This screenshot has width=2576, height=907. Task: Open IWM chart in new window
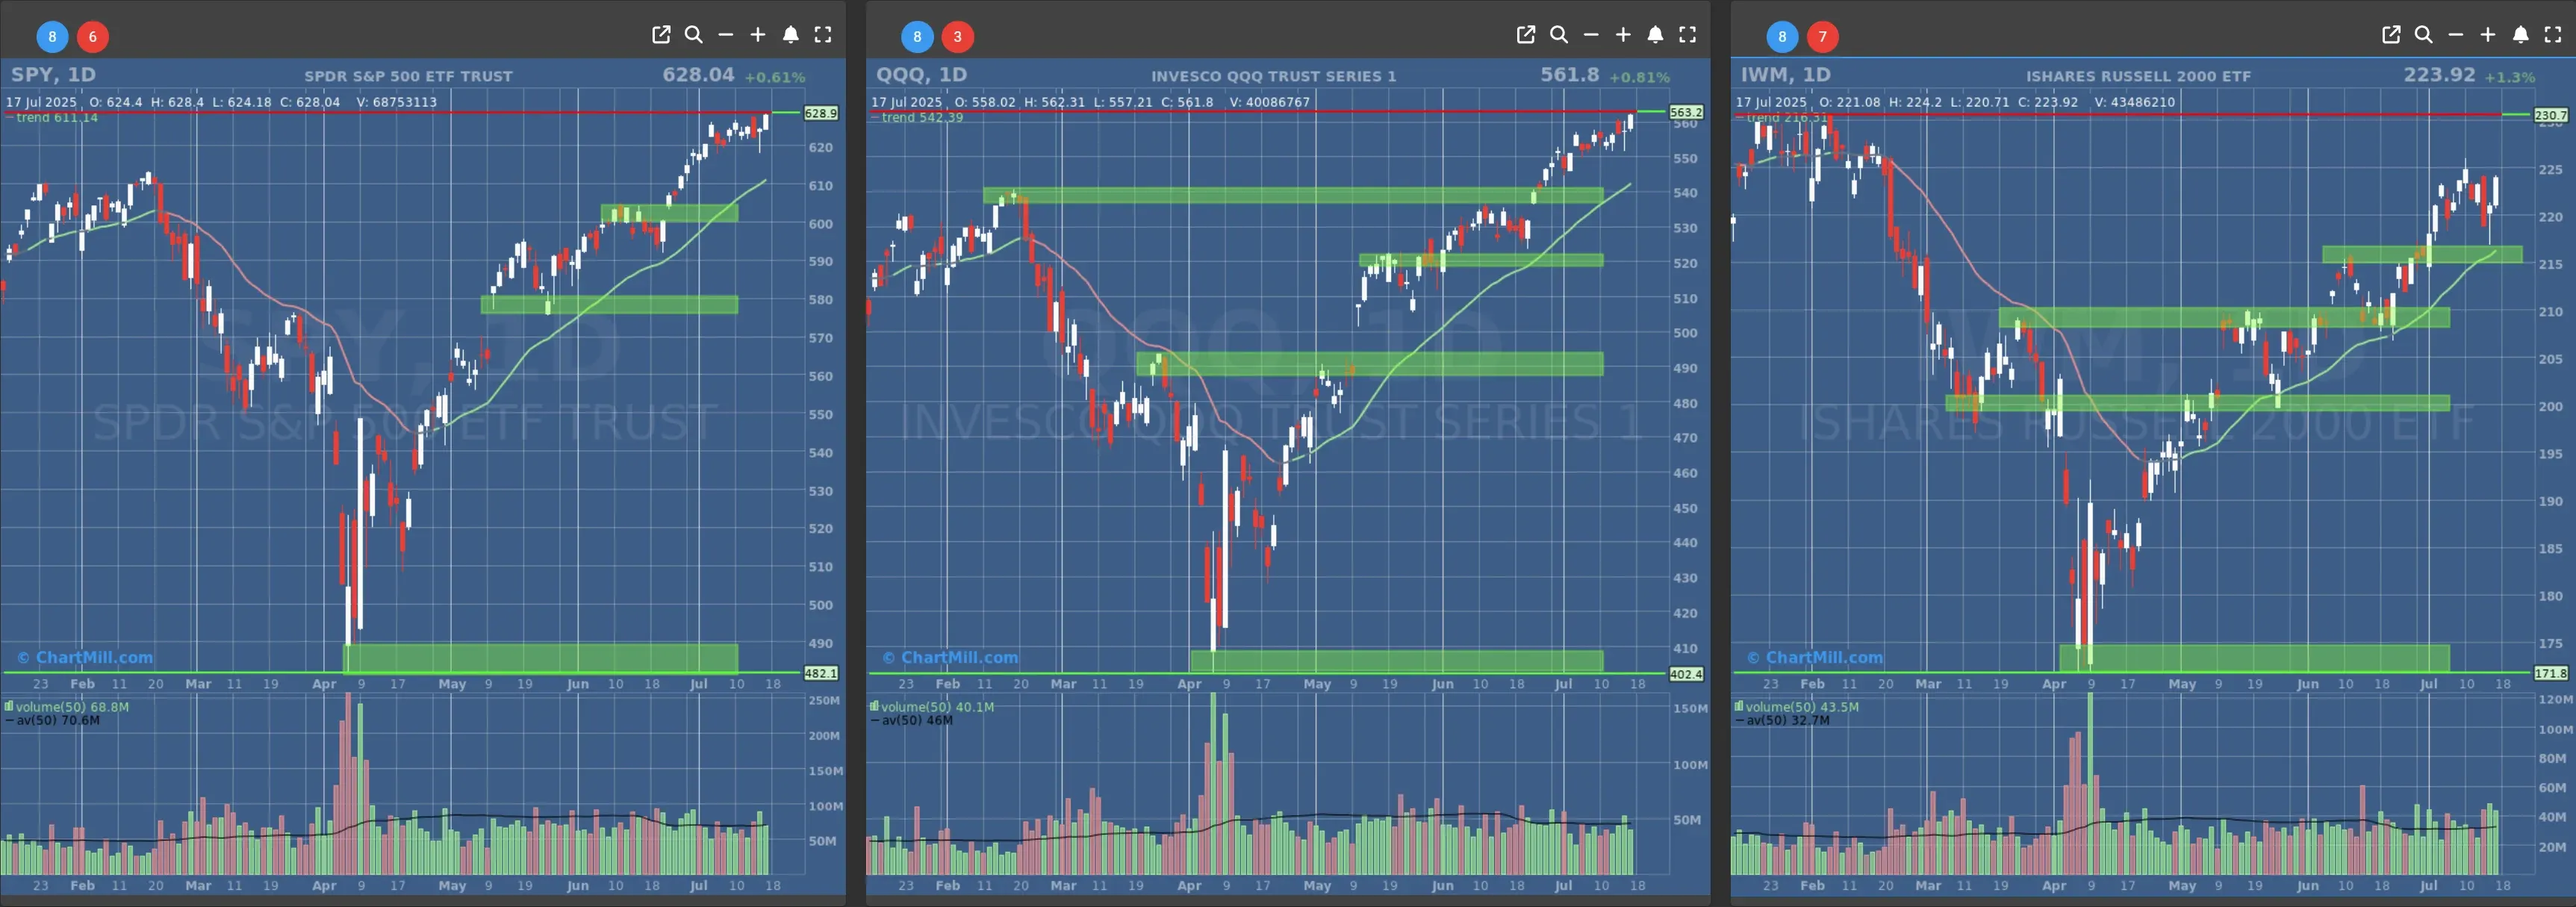point(2391,35)
